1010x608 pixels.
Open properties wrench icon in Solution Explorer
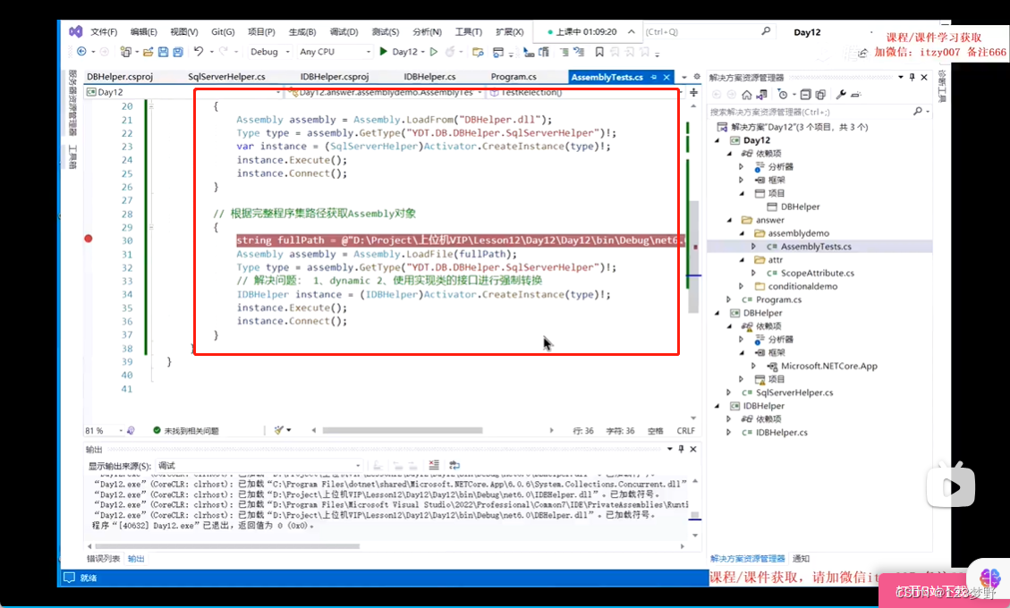point(841,95)
